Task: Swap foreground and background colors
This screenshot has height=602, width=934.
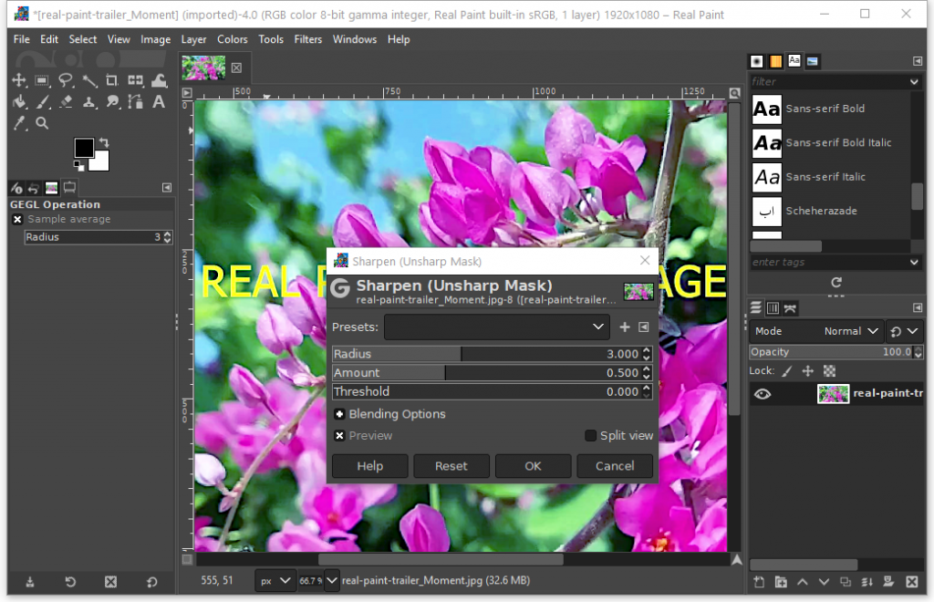Action: (x=104, y=142)
